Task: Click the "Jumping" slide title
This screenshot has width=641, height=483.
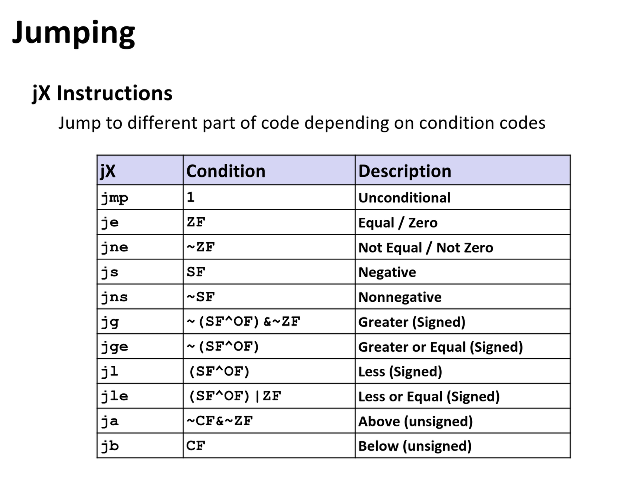Action: [73, 33]
